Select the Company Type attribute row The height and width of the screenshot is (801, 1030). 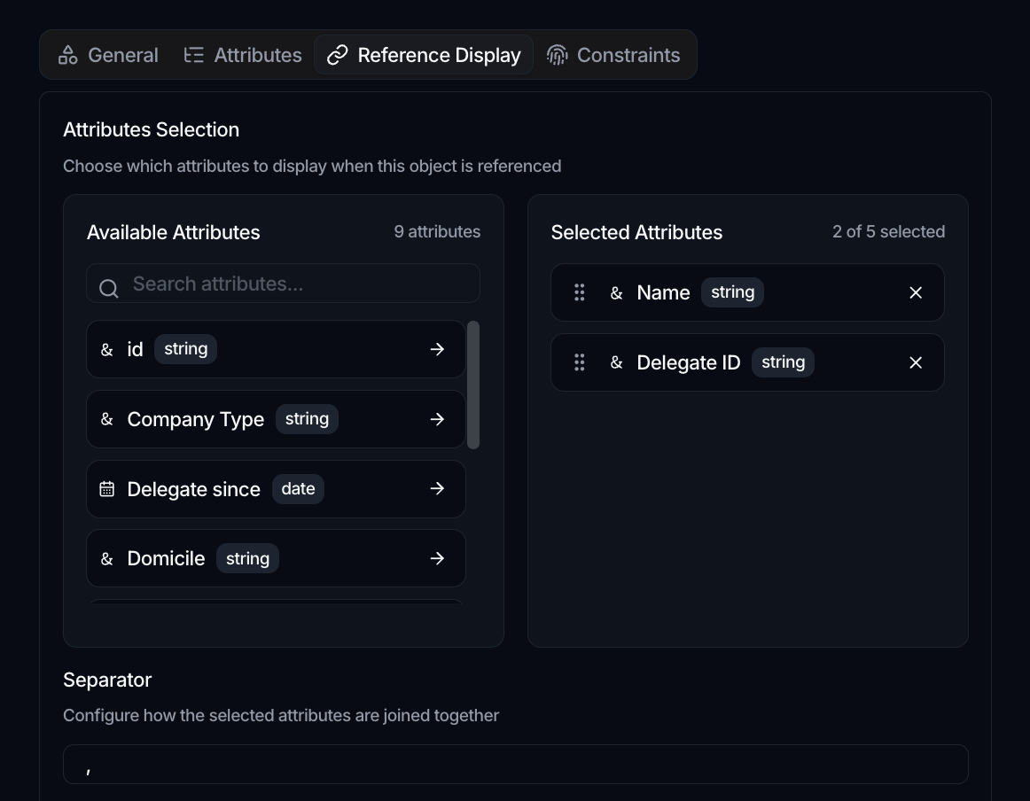276,419
